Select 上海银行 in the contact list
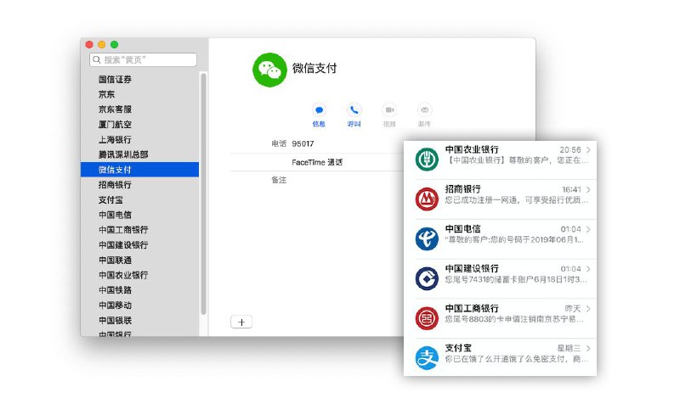The height and width of the screenshot is (415, 680). pos(115,139)
